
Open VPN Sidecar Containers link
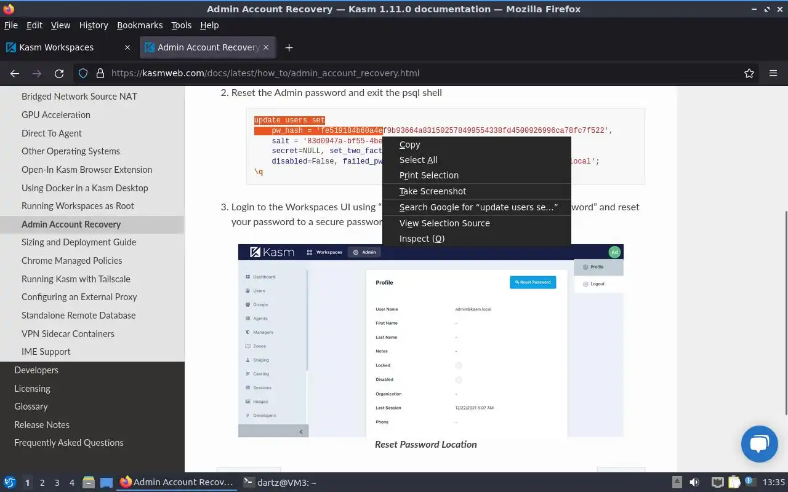click(68, 334)
